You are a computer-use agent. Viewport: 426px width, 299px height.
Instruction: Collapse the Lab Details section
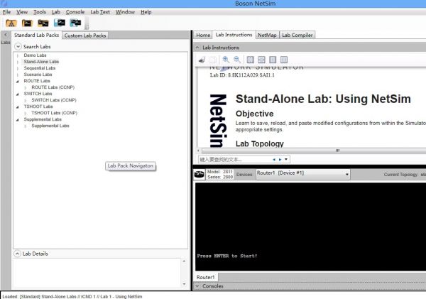(17, 254)
